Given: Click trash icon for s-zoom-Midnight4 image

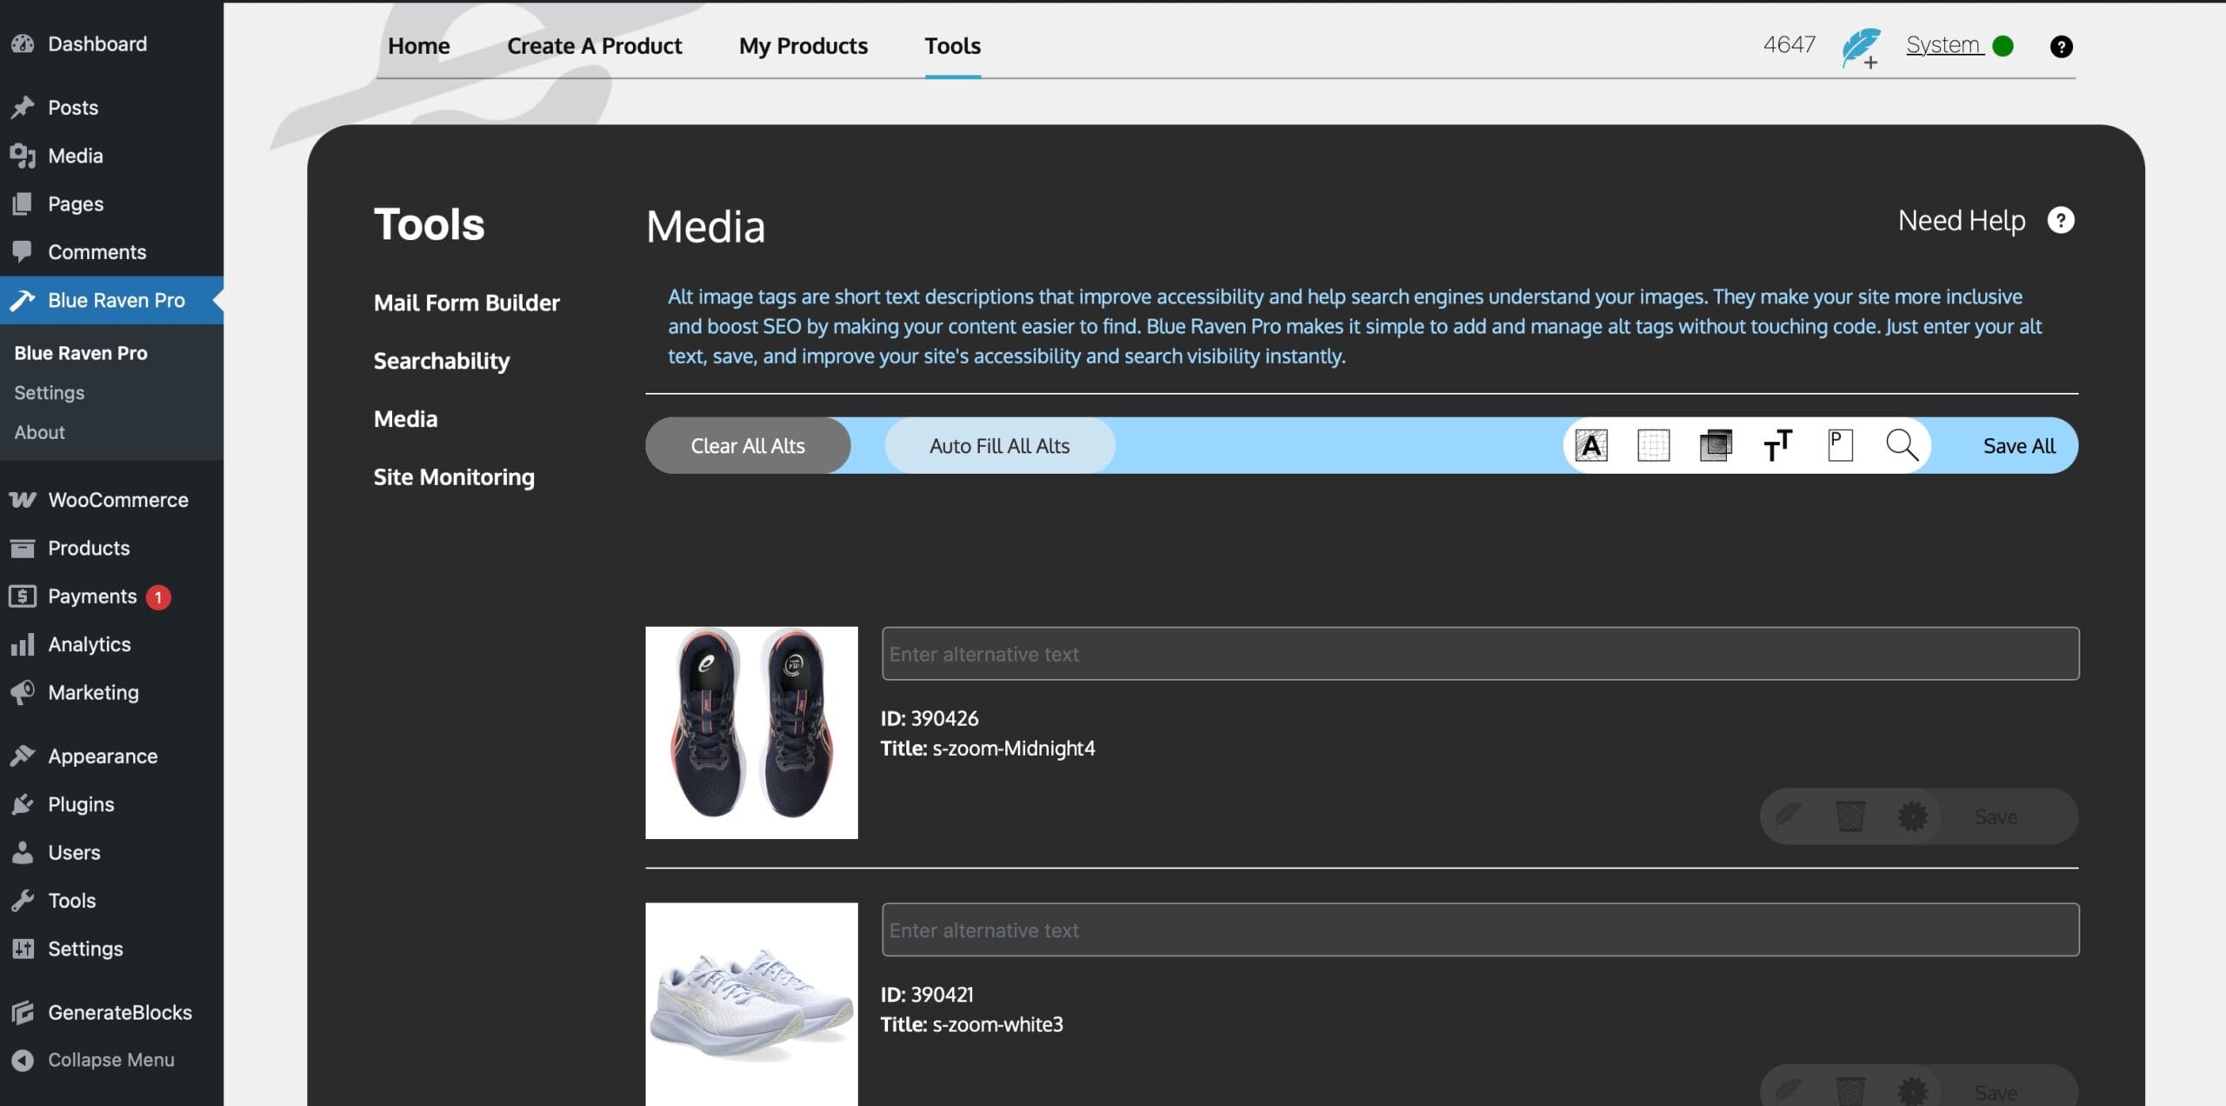Looking at the screenshot, I should pos(1849,816).
